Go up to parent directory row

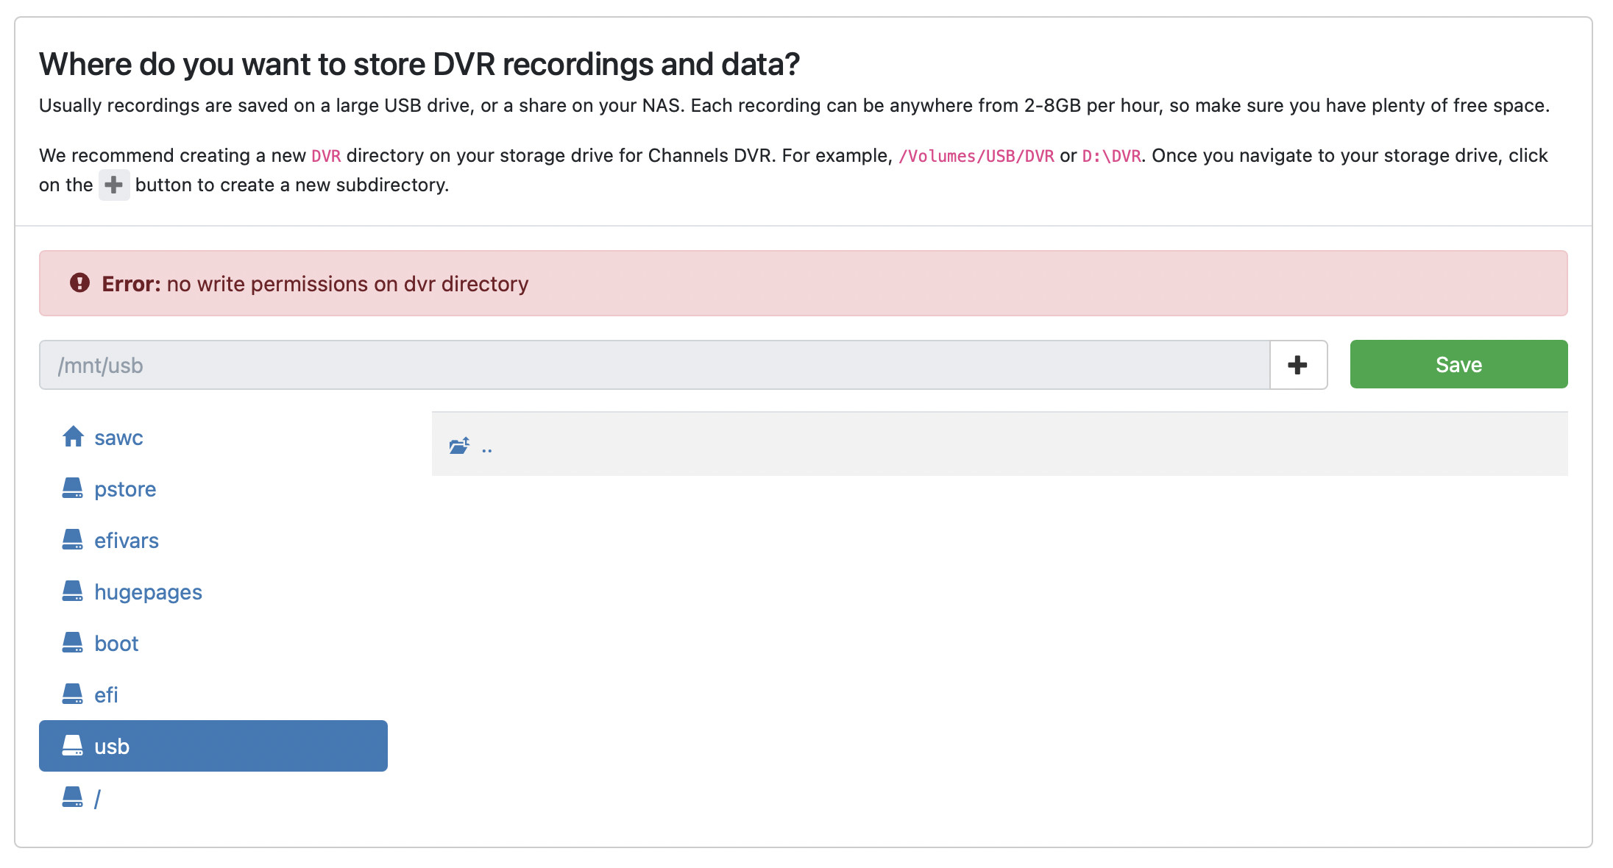click(x=999, y=444)
